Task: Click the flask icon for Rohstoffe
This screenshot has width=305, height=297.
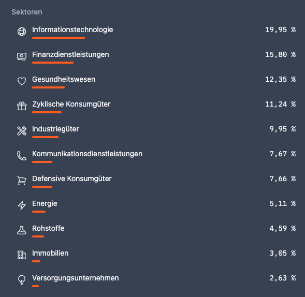Action: (x=22, y=230)
